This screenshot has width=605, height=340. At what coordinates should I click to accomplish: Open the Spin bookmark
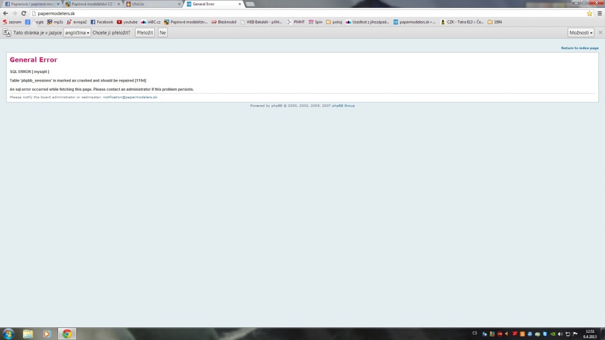click(x=315, y=22)
